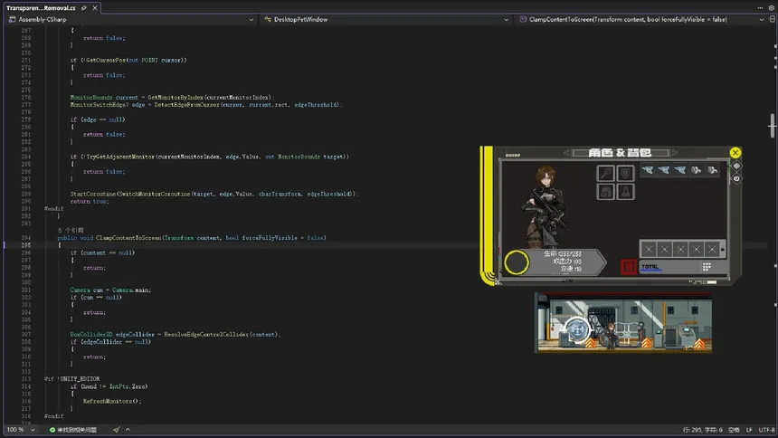Go to the next panel page arrow
The image size is (778, 438).
[674, 152]
